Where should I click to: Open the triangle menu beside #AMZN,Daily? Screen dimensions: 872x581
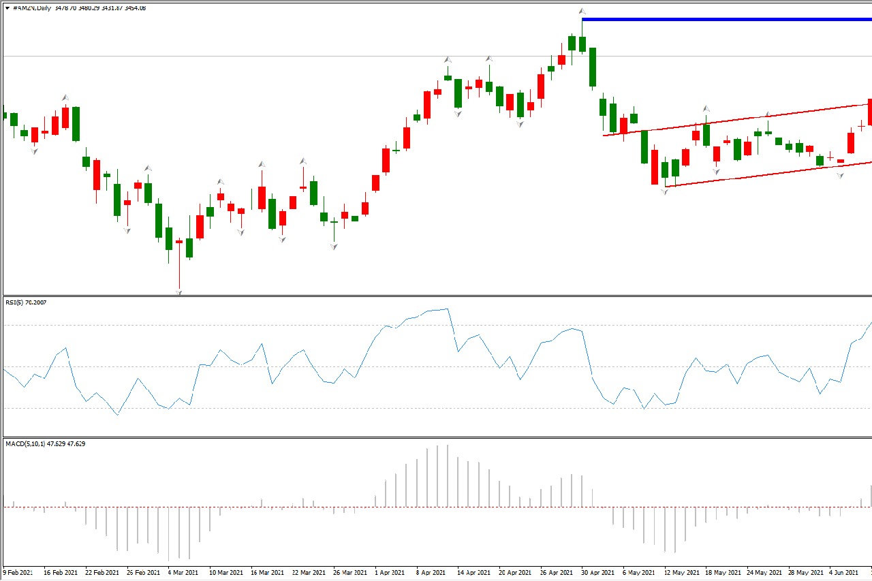coord(7,7)
